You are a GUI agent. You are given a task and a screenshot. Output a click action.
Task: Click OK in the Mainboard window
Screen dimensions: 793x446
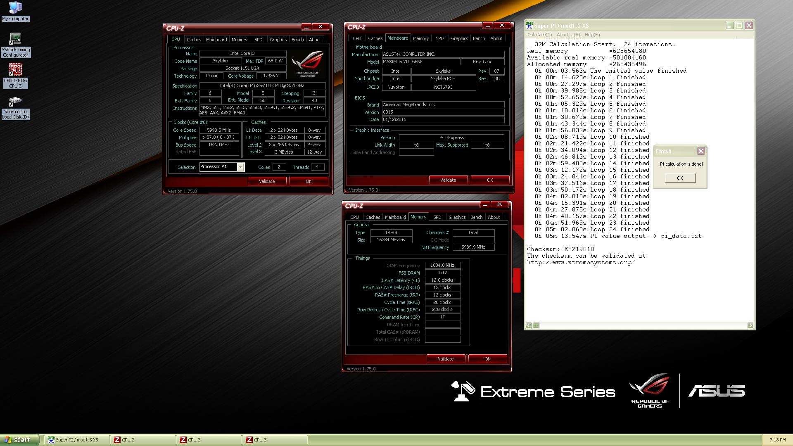tap(490, 180)
